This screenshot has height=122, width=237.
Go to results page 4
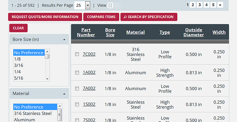point(206,5)
